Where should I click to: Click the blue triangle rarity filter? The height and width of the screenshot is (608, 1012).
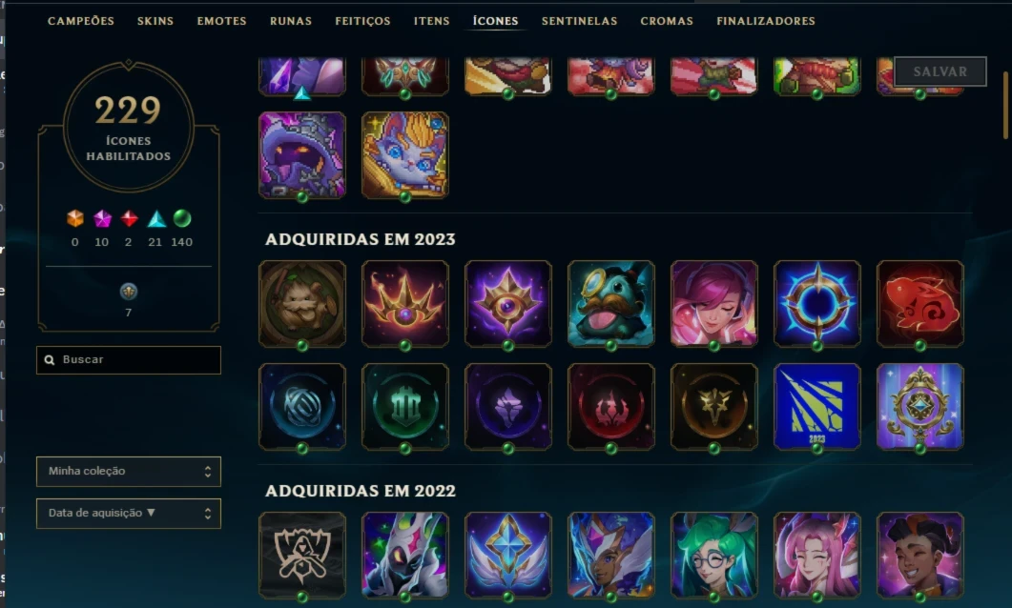point(156,218)
